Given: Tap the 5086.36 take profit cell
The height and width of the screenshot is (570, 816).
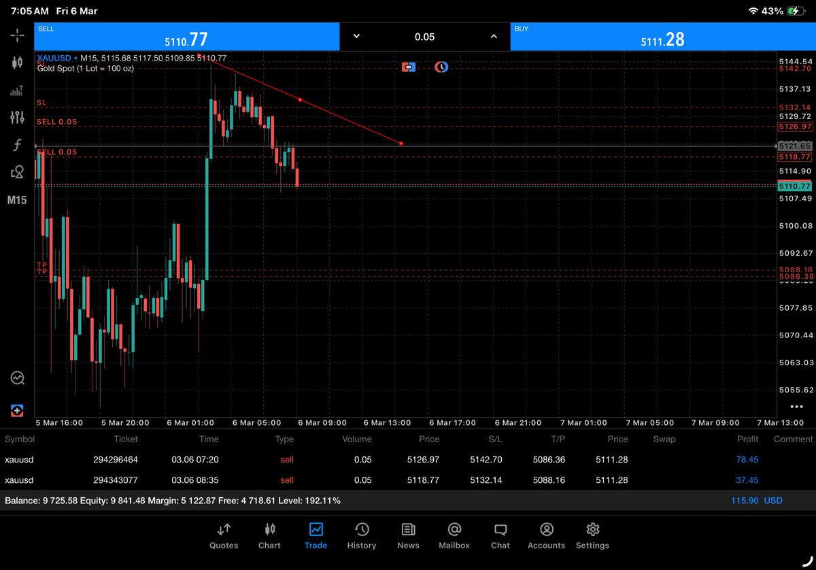Looking at the screenshot, I should 549,459.
